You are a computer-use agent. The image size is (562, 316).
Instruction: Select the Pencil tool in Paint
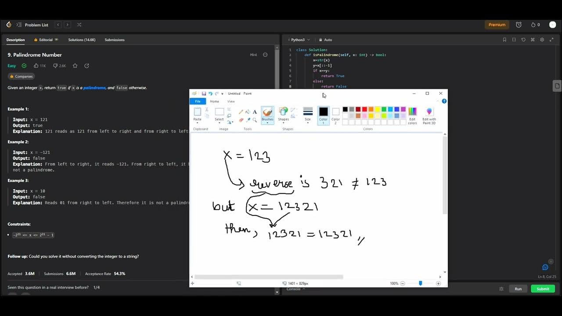[x=241, y=112]
